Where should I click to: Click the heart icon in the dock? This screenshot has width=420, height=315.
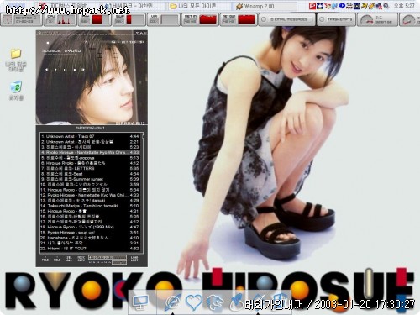point(194,302)
